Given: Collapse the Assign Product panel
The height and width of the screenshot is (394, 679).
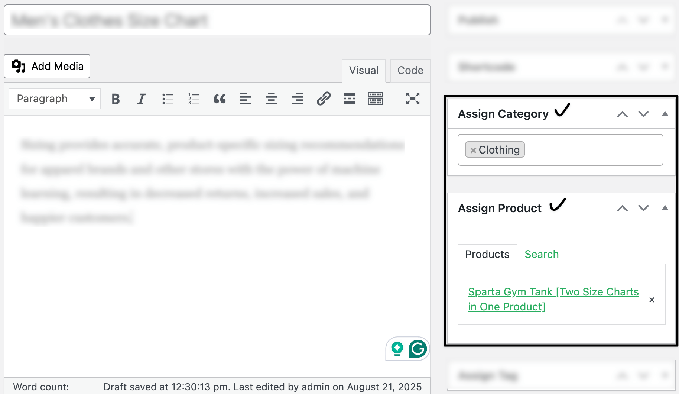Looking at the screenshot, I should click(x=665, y=208).
